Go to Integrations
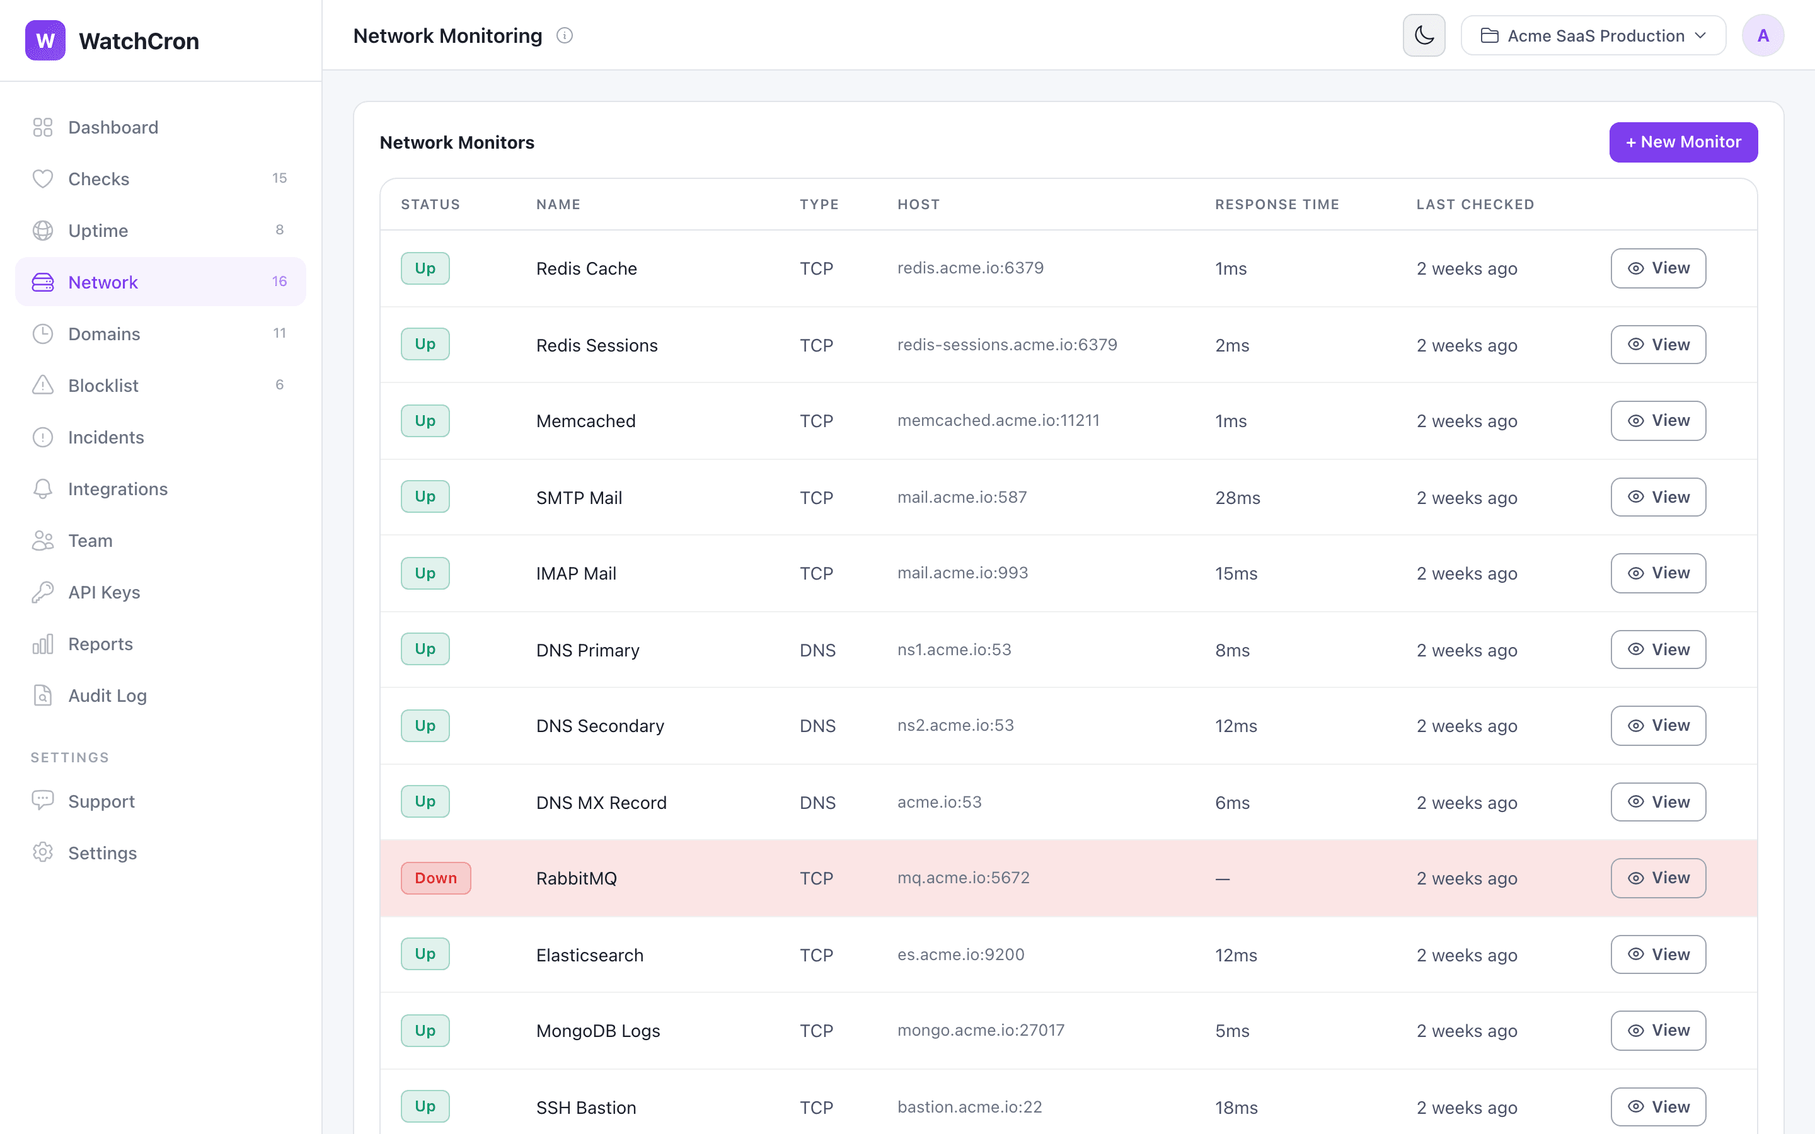Viewport: 1815px width, 1134px height. click(161, 489)
